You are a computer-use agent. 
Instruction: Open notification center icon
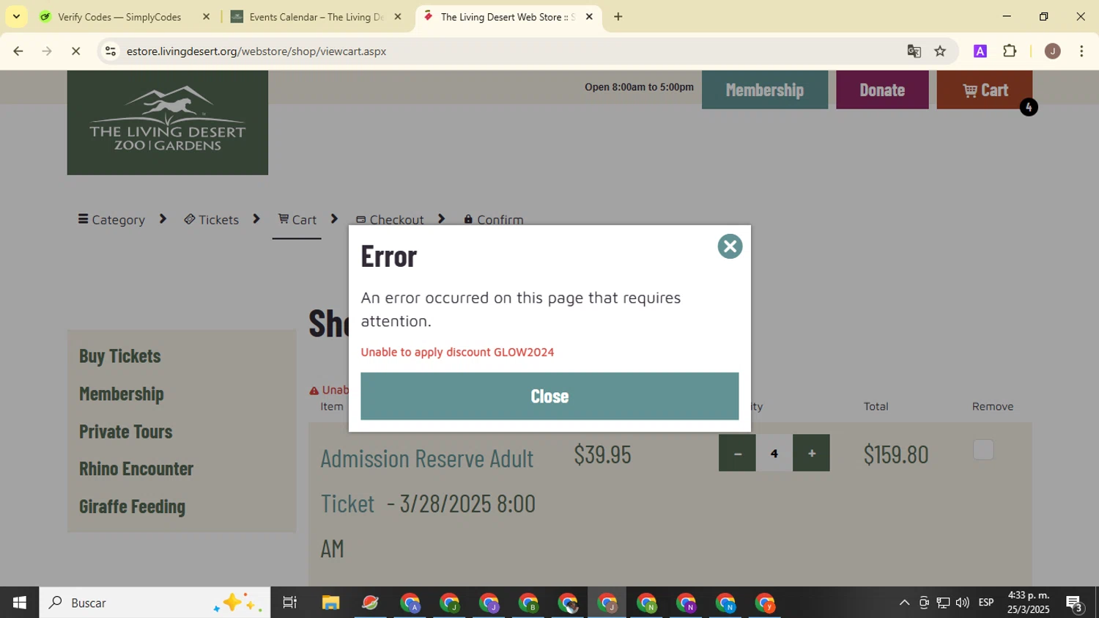1075,603
